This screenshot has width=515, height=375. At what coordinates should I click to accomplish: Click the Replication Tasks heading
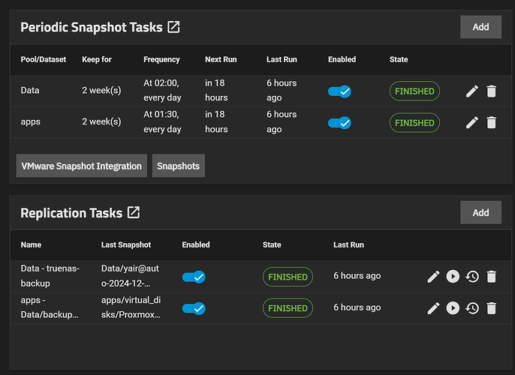click(x=71, y=213)
